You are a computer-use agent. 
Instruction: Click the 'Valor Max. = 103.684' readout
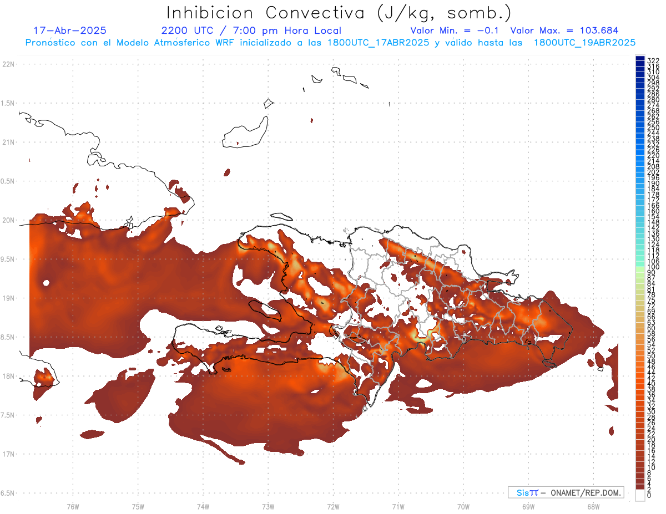tap(564, 30)
